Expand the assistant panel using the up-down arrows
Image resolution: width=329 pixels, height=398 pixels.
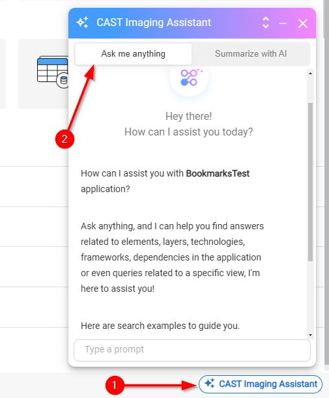point(266,23)
